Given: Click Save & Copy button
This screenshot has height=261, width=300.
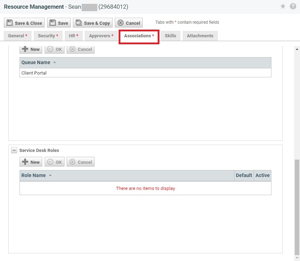Looking at the screenshot, I should (93, 23).
